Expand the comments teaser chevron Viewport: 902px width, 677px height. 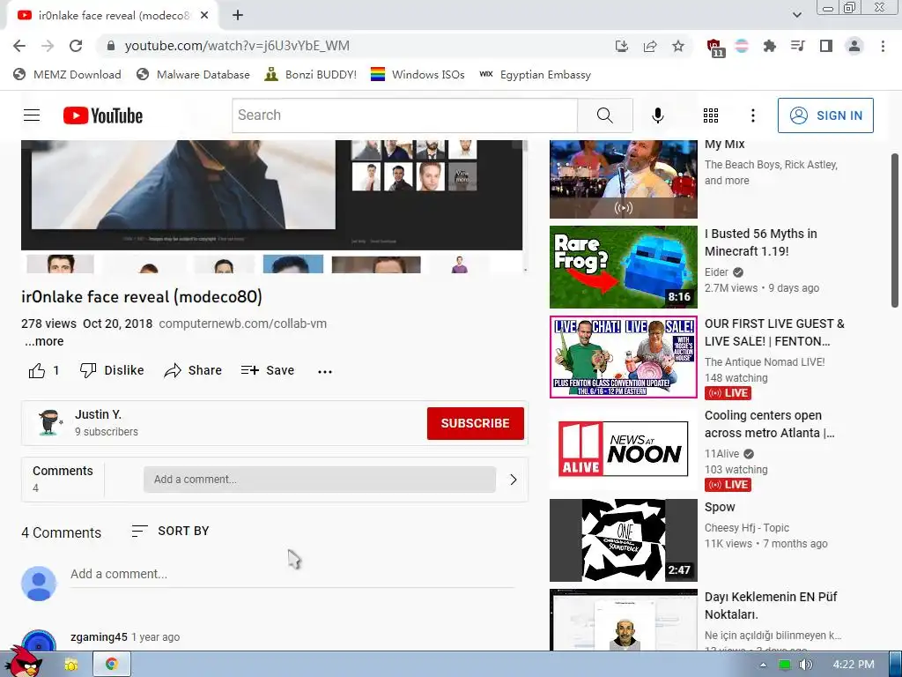click(514, 480)
